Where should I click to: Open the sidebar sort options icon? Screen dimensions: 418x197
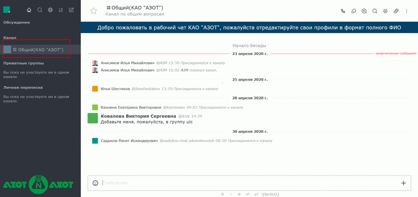tap(61, 10)
